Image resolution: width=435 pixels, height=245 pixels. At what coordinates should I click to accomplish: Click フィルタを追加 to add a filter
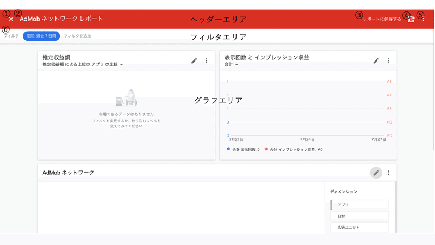click(77, 36)
